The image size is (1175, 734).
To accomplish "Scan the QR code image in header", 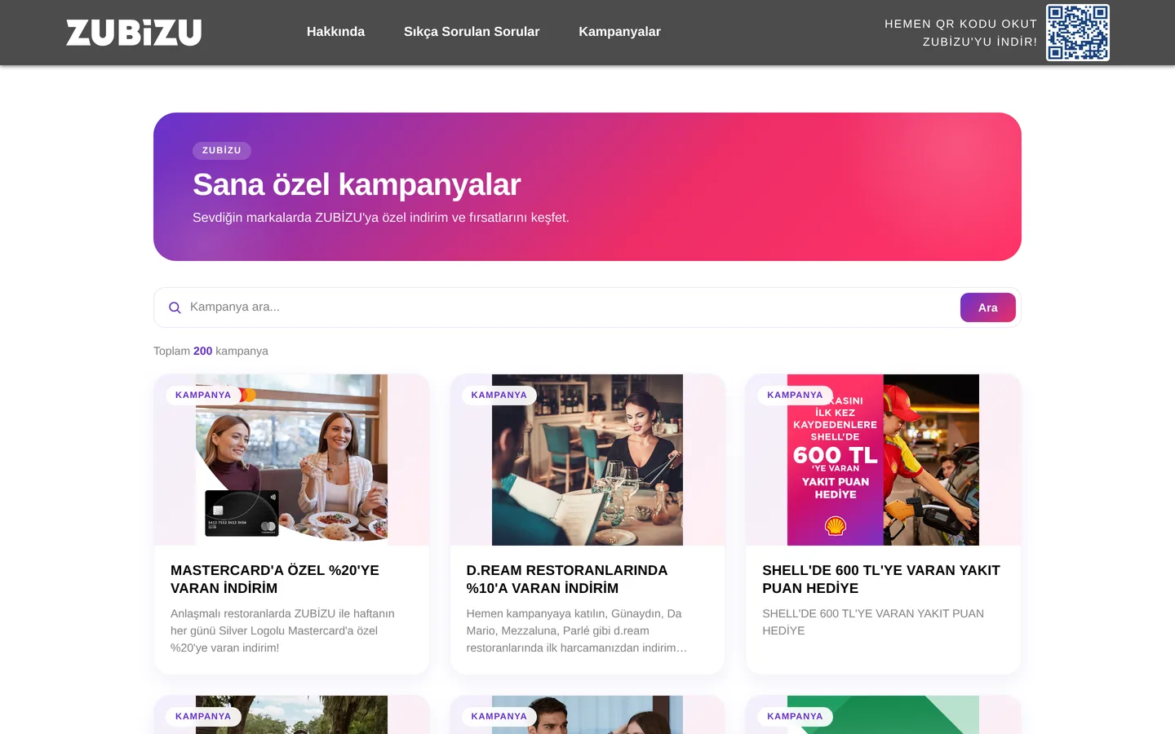I will click(x=1078, y=33).
